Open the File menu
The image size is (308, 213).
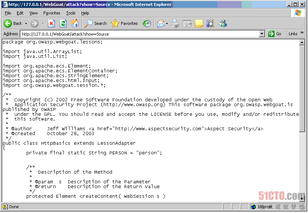[x=8, y=13]
